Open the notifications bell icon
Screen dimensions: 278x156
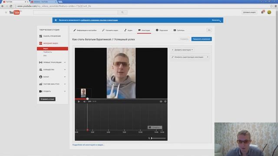[262, 12]
